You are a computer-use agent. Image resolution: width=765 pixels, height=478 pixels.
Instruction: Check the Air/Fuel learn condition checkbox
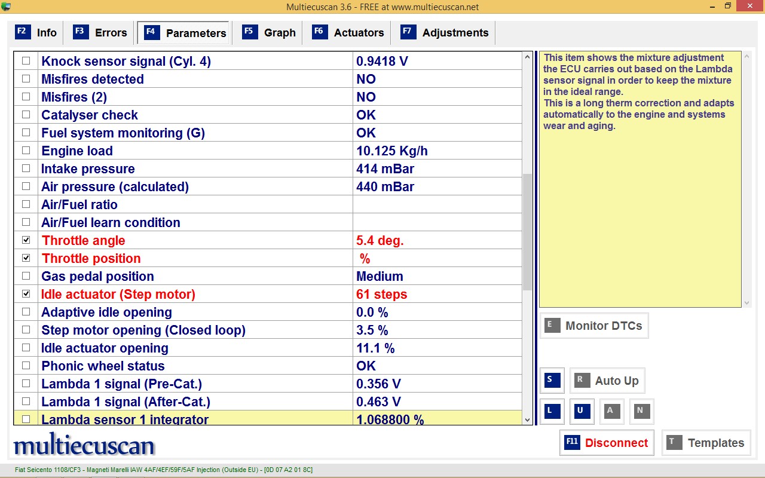click(x=26, y=222)
